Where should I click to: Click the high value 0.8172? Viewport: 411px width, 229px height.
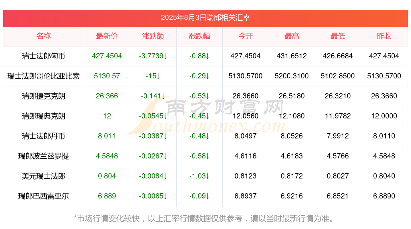pos(292,176)
